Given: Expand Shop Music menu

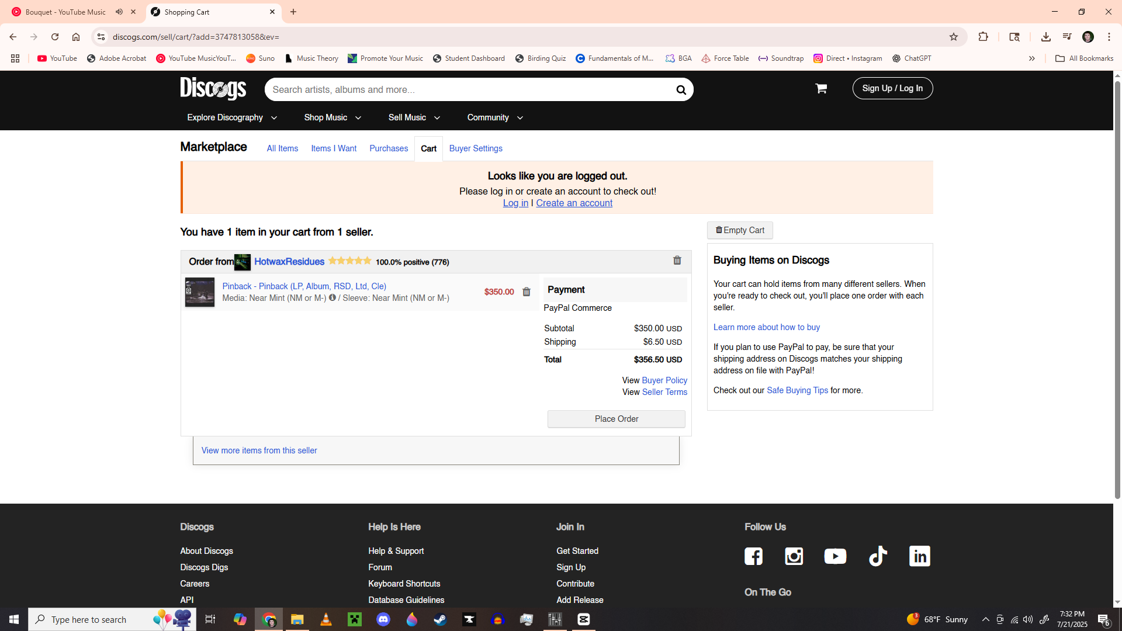Looking at the screenshot, I should [x=333, y=117].
